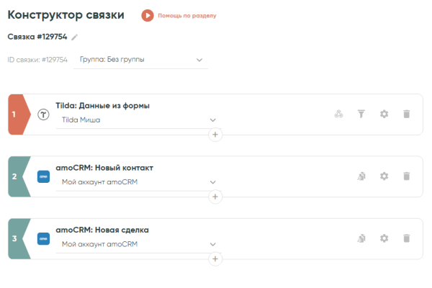432x288 pixels.
Task: Copy the amoCRM: Новый контакт step
Action: click(x=361, y=176)
